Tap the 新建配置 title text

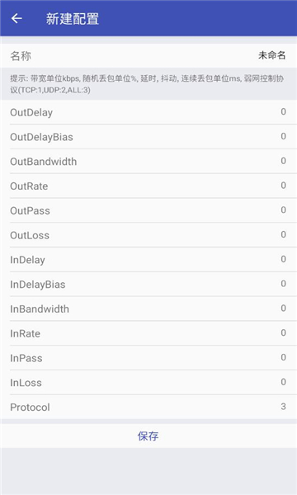73,19
